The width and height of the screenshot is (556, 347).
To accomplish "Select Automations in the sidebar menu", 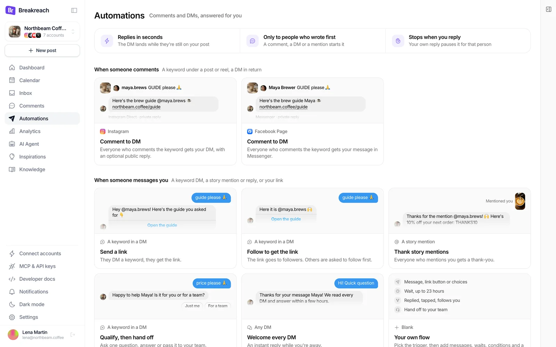I will 42,118.
